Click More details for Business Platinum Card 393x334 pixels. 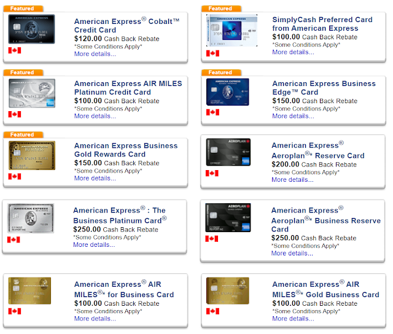pos(94,244)
